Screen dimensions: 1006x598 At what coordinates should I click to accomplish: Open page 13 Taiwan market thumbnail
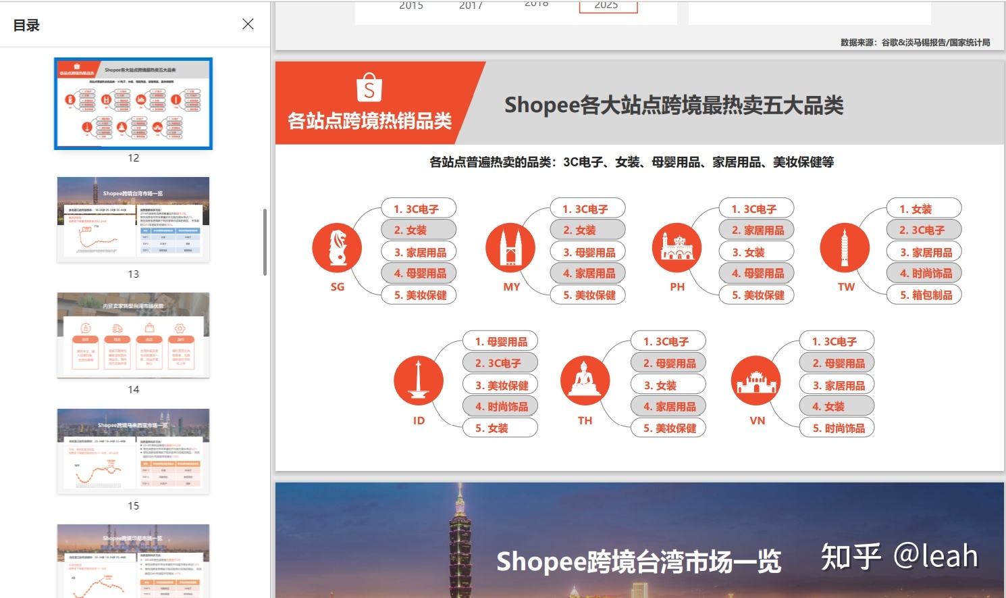tap(133, 219)
